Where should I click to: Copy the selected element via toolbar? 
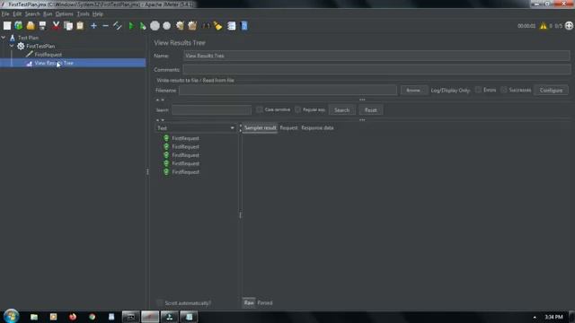68,26
